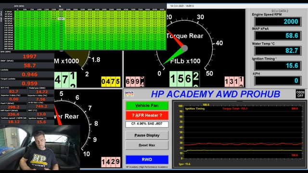
Task: Click the Ign= 15.6 readout below the graph
Action: [184, 164]
